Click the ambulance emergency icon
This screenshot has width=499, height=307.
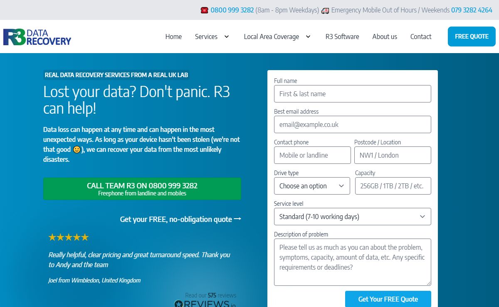tap(325, 10)
